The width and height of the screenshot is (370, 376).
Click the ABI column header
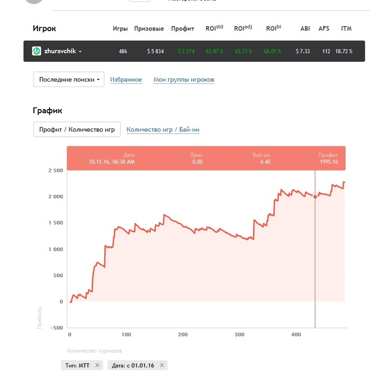[305, 28]
